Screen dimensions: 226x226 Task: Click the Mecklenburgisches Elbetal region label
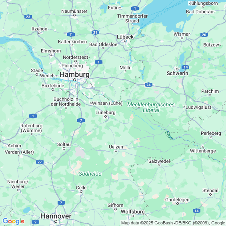tap(151, 107)
